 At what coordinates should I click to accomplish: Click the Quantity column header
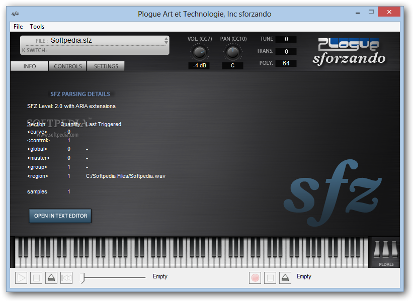point(70,124)
